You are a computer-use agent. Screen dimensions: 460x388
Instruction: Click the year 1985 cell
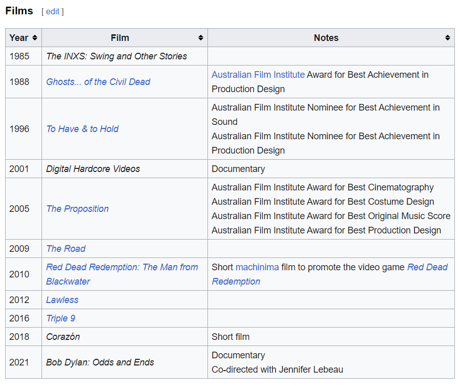click(x=24, y=56)
